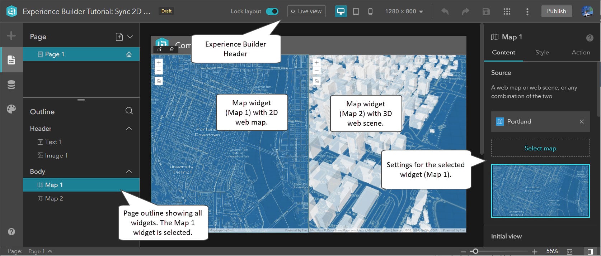Open the Insert widget plus panel

[x=11, y=35]
